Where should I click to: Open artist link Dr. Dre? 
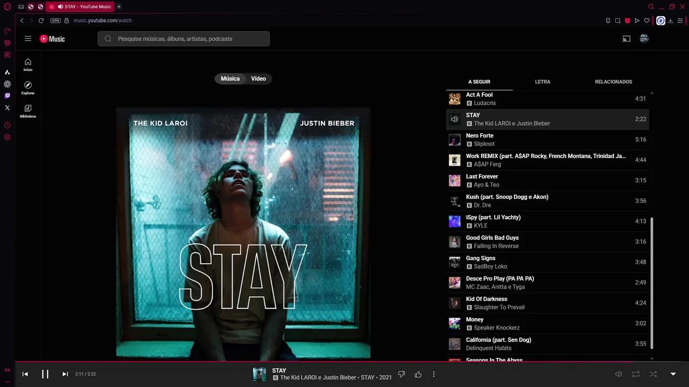[482, 205]
